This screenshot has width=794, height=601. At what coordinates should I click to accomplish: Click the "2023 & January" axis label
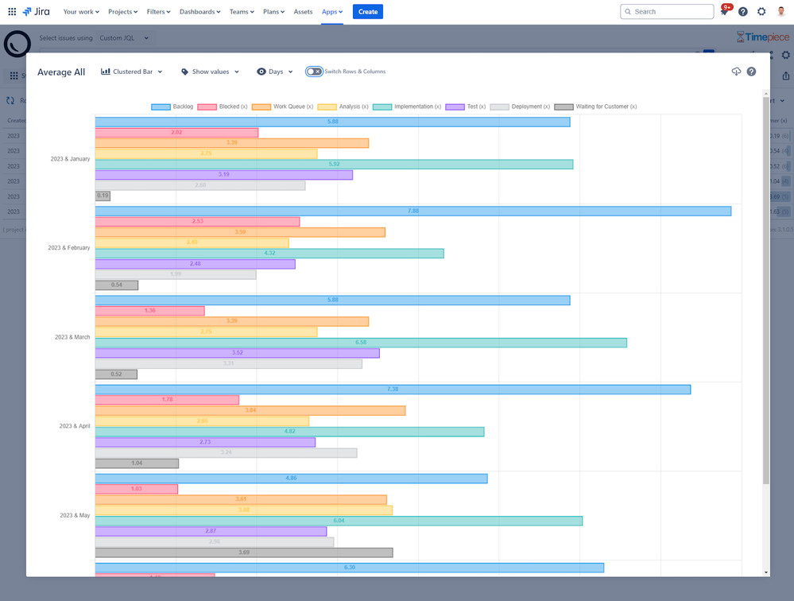[71, 159]
